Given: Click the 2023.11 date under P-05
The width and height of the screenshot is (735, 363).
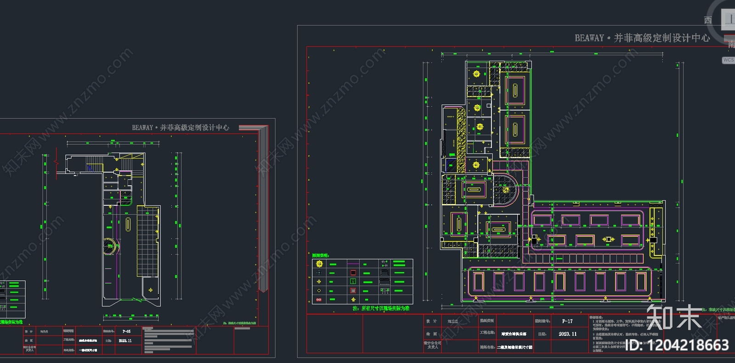Looking at the screenshot, I should [x=125, y=341].
